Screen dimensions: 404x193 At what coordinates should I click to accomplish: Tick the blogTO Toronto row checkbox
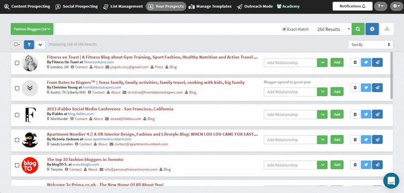pos(17,165)
